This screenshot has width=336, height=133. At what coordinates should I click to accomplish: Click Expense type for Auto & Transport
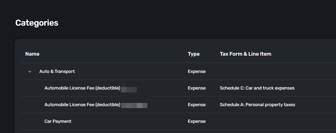[x=197, y=72]
